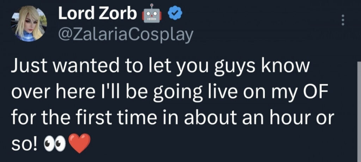
Task: Visit the @ZalariaCosplay handle link
Action: click(125, 34)
